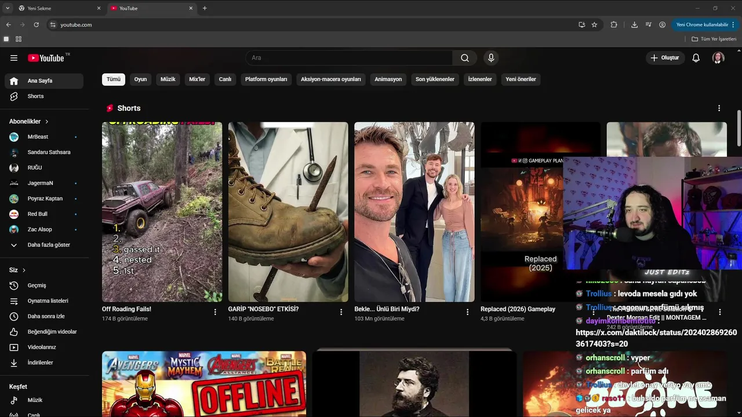Screen dimensions: 742x417
Task: Open Oynatma listeleri in sidebar
Action: coord(44,301)
